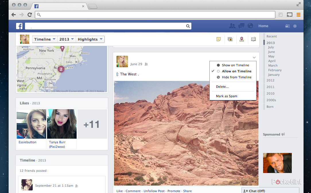311x193 pixels.
Task: Jump to Born in timeline navigator
Action: click(x=270, y=107)
